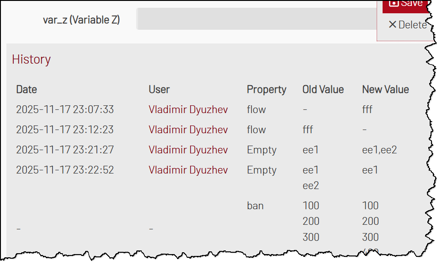
Task: Click the X icon next to Delete
Action: click(x=392, y=24)
